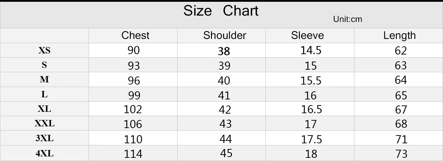Click length value 67 for XL
Viewport: 443px width, 161px height.
coord(401,110)
